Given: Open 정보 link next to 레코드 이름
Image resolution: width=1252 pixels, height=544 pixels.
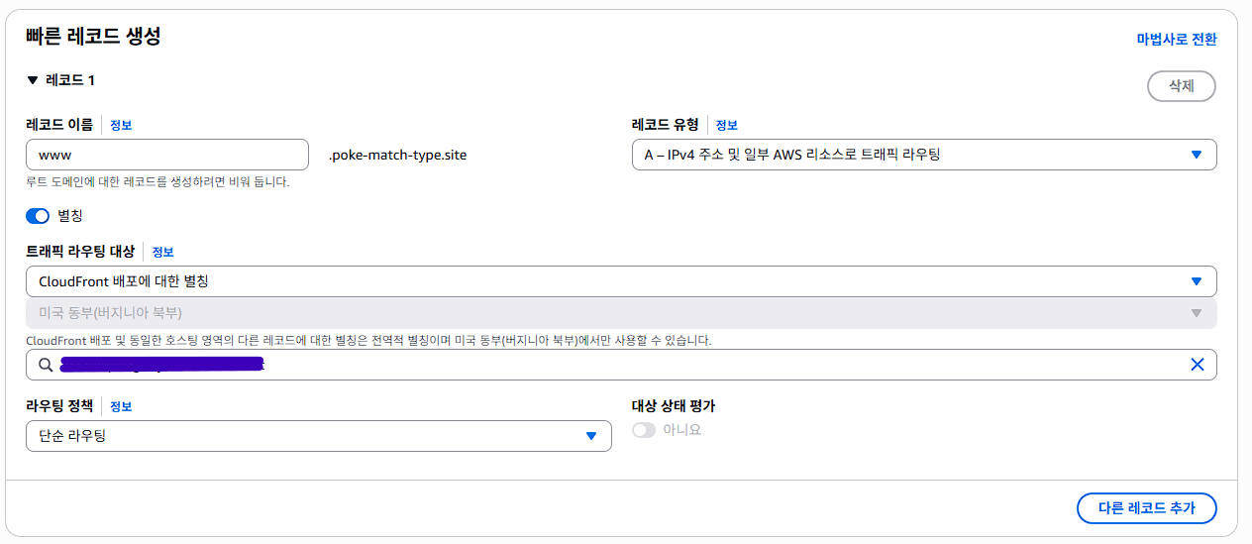Looking at the screenshot, I should coord(121,125).
